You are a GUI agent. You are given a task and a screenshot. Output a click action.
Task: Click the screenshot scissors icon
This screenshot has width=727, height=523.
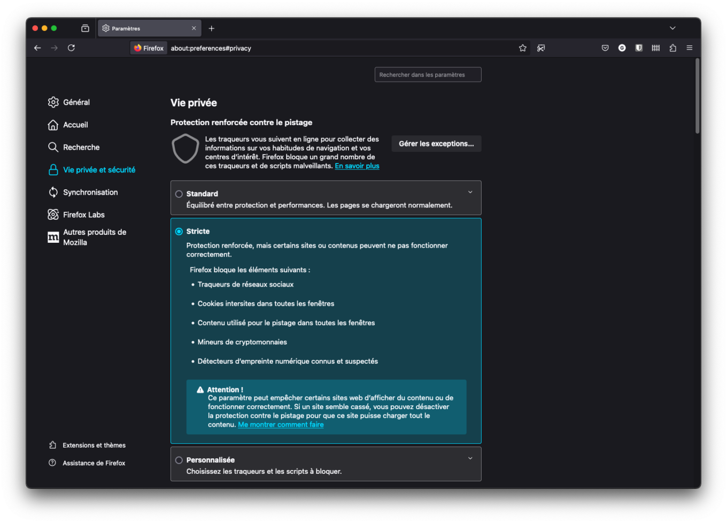tap(541, 48)
